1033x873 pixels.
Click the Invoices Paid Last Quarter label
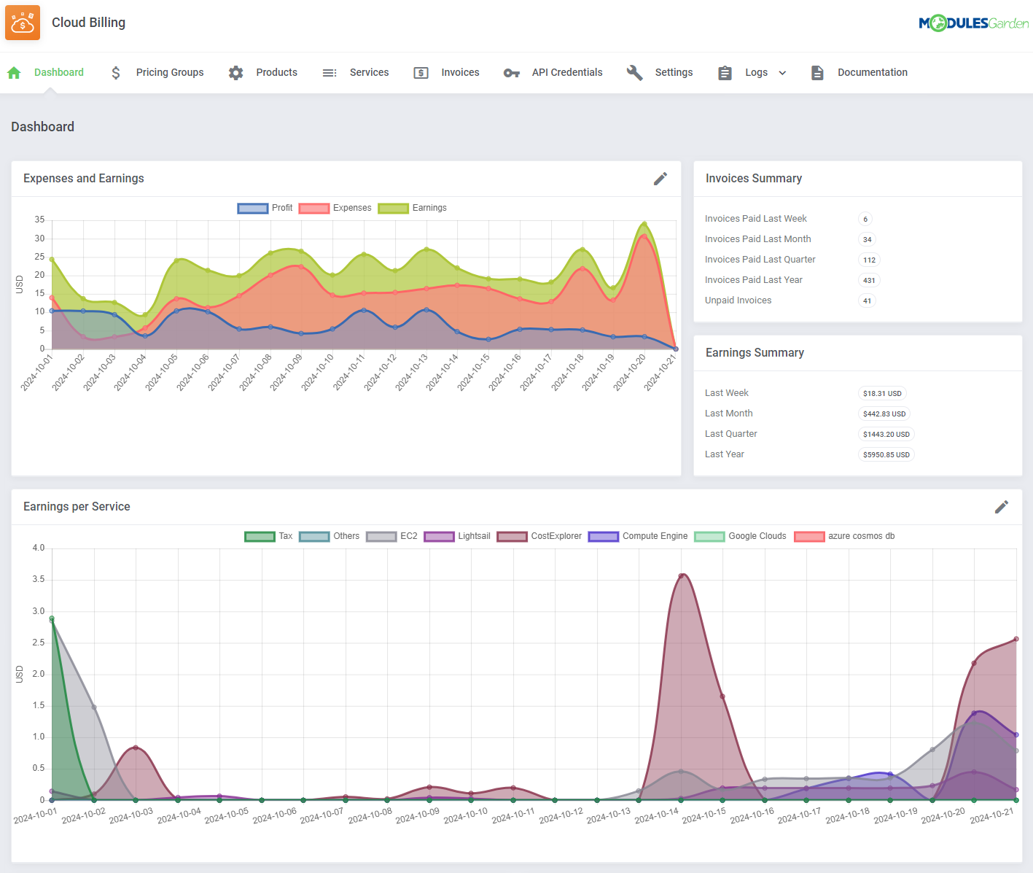[x=760, y=260]
